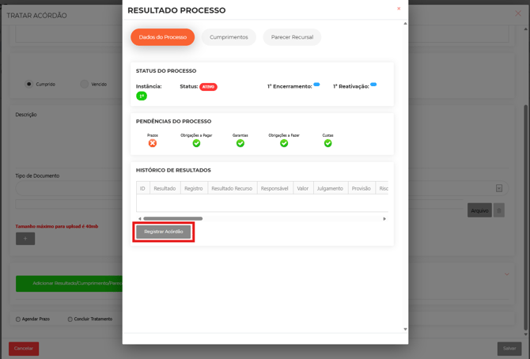Sort by the Resultado Recurso column header

click(x=232, y=188)
